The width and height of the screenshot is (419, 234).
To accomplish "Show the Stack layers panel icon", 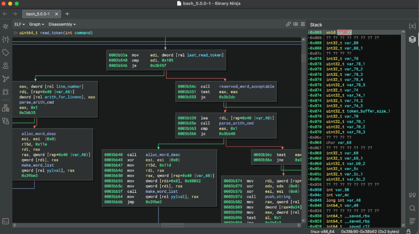I will pos(412,39).
